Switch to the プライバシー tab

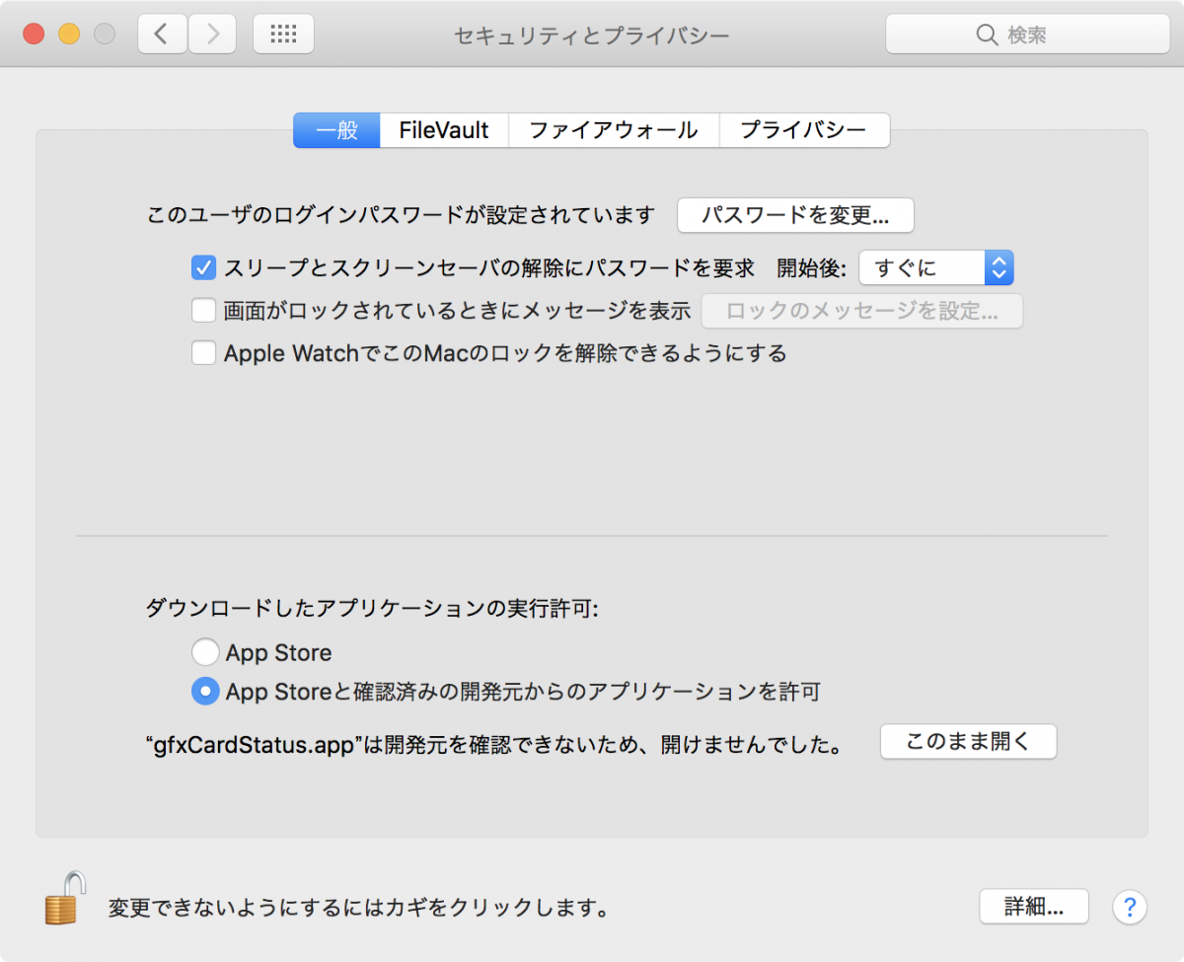click(x=804, y=129)
